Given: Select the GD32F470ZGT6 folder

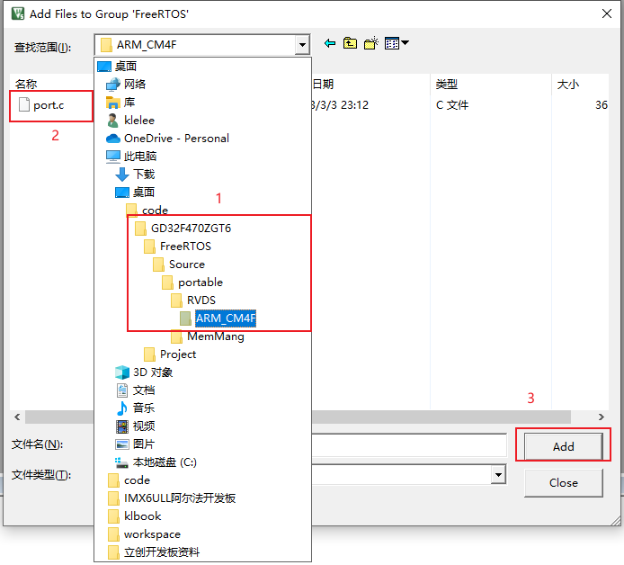Looking at the screenshot, I should pos(191,229).
